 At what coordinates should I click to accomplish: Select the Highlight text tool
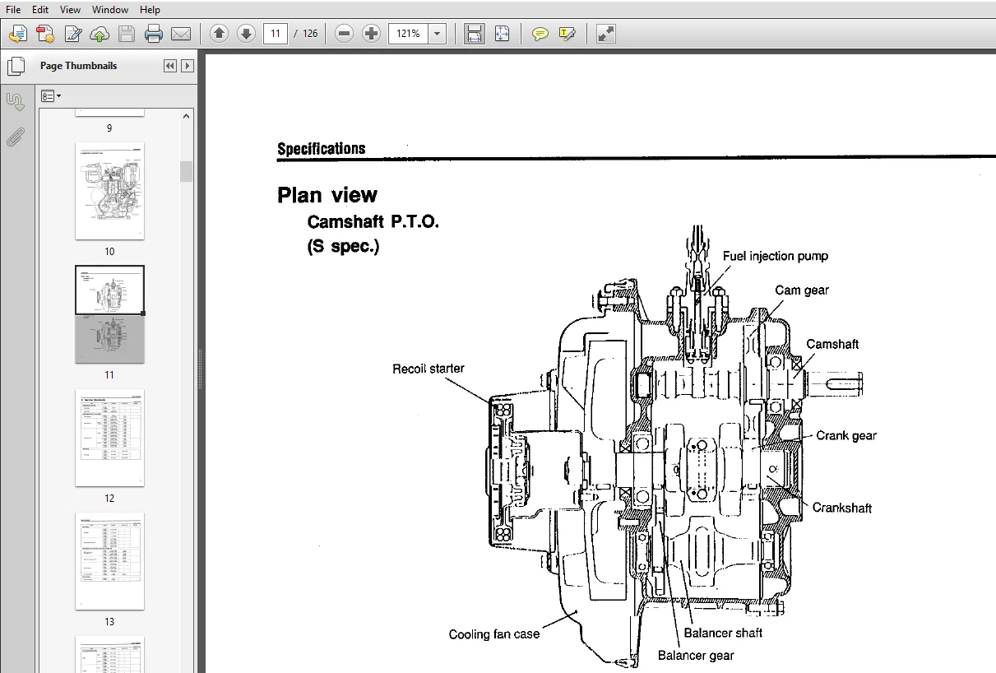567,34
